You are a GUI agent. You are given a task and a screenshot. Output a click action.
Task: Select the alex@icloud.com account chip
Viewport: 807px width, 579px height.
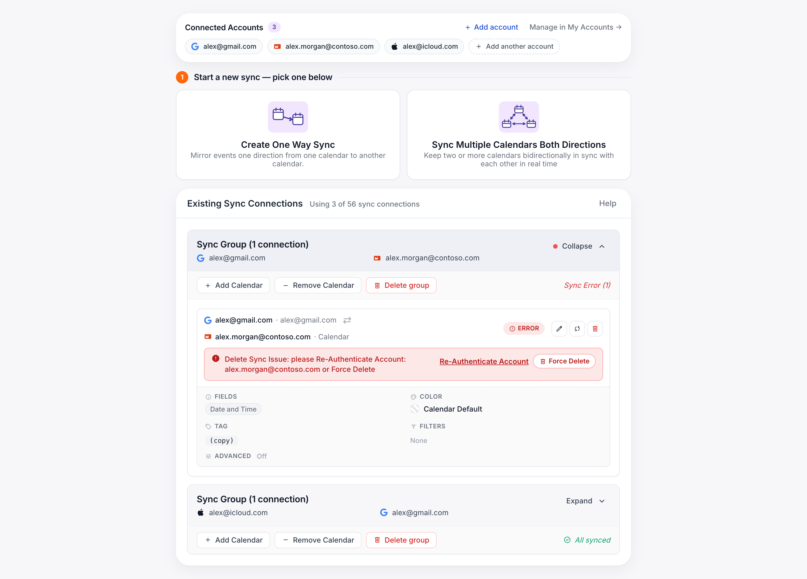point(424,46)
